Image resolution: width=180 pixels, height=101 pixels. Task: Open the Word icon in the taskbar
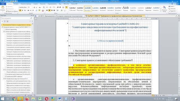point(59,99)
